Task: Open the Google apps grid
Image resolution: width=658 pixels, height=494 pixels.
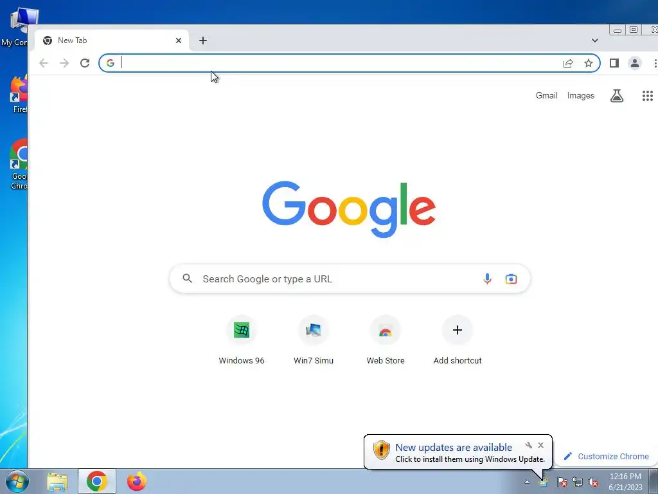Action: pyautogui.click(x=648, y=96)
